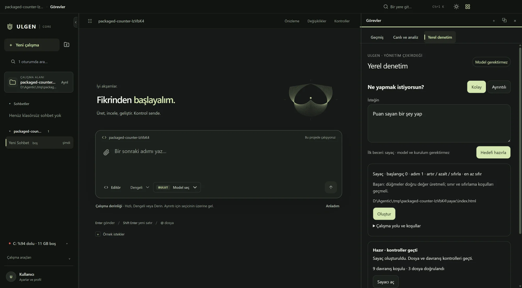Viewport: 522px width, 288px height.
Task: Open the Geçmiş tab
Action: (377, 37)
